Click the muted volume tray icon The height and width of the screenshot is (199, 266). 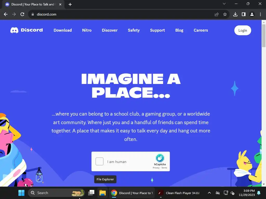point(232,193)
